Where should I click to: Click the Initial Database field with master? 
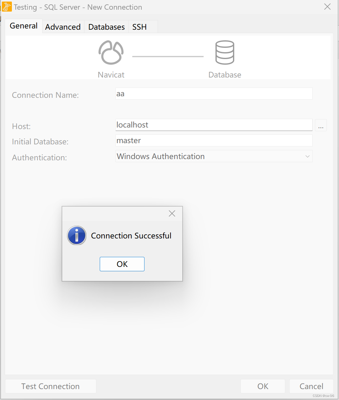tap(214, 141)
